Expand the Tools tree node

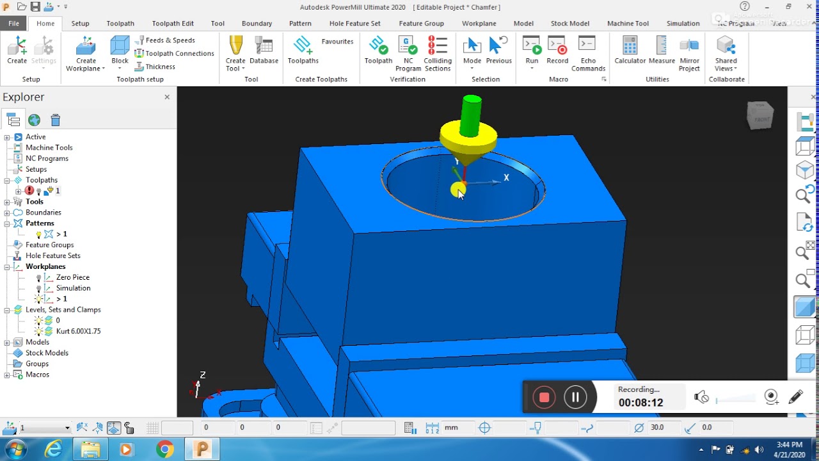(x=7, y=202)
